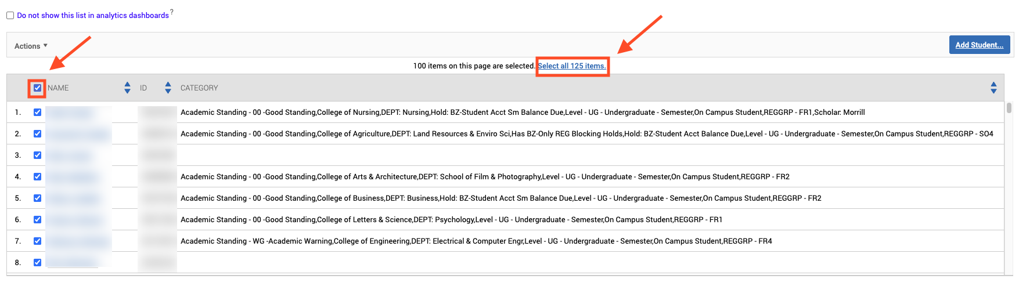Open the question mark help tooltip
The height and width of the screenshot is (286, 1019).
172,12
